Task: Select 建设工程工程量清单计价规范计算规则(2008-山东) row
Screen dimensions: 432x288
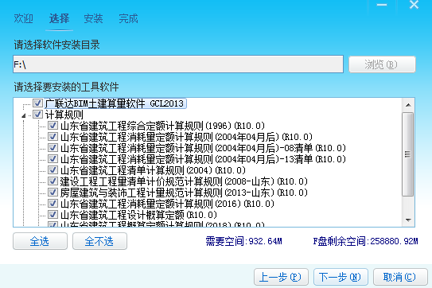Action: [x=184, y=181]
